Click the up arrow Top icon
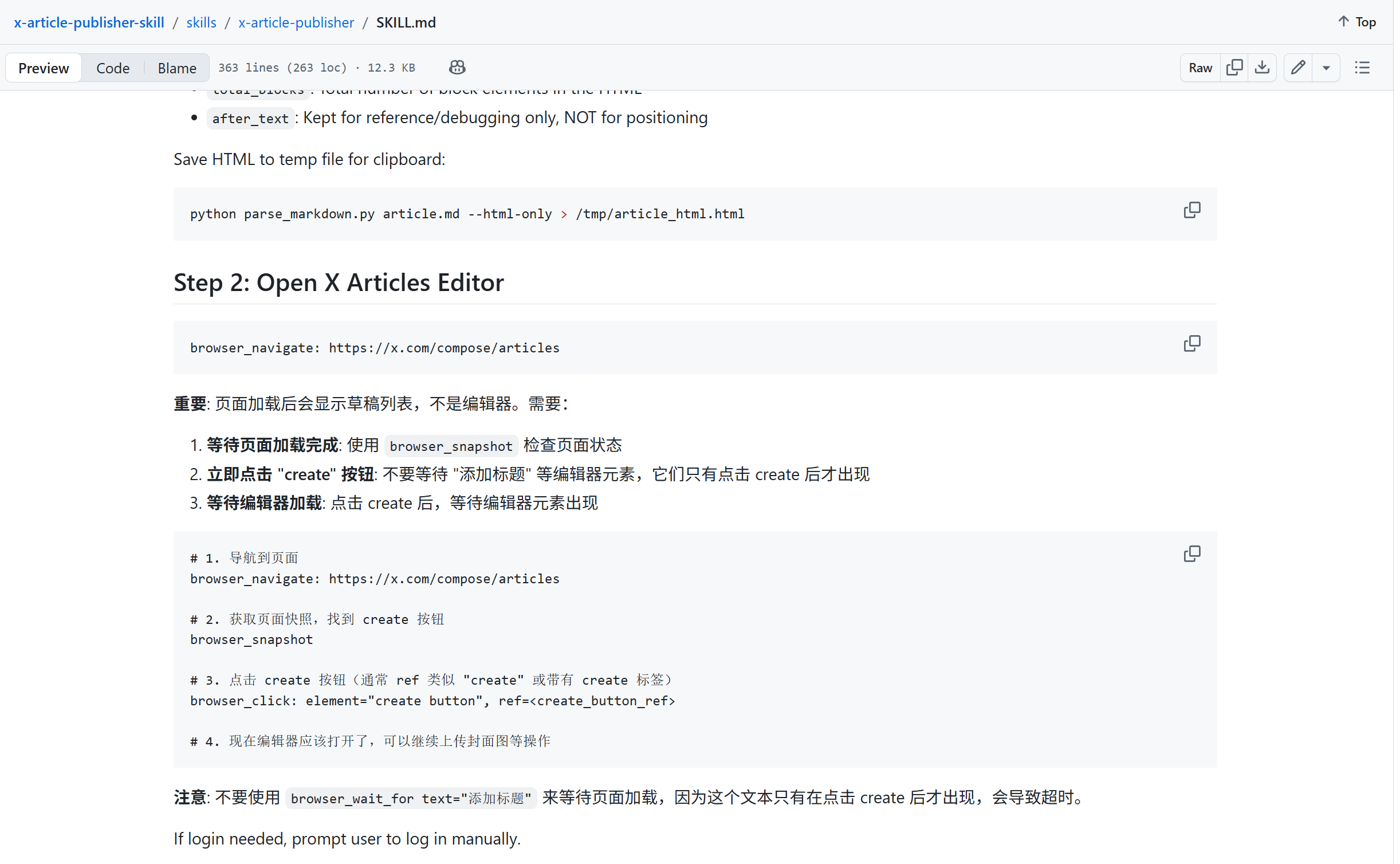 coord(1344,22)
